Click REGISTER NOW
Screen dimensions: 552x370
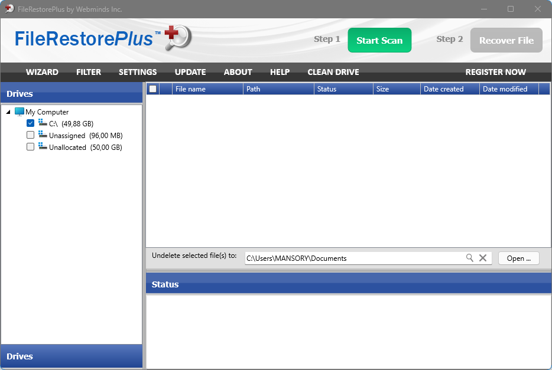[496, 72]
